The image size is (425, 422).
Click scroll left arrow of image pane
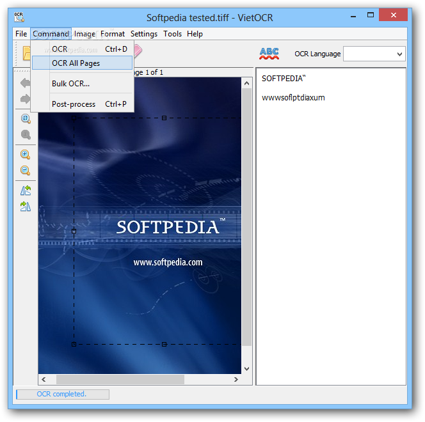(x=44, y=380)
